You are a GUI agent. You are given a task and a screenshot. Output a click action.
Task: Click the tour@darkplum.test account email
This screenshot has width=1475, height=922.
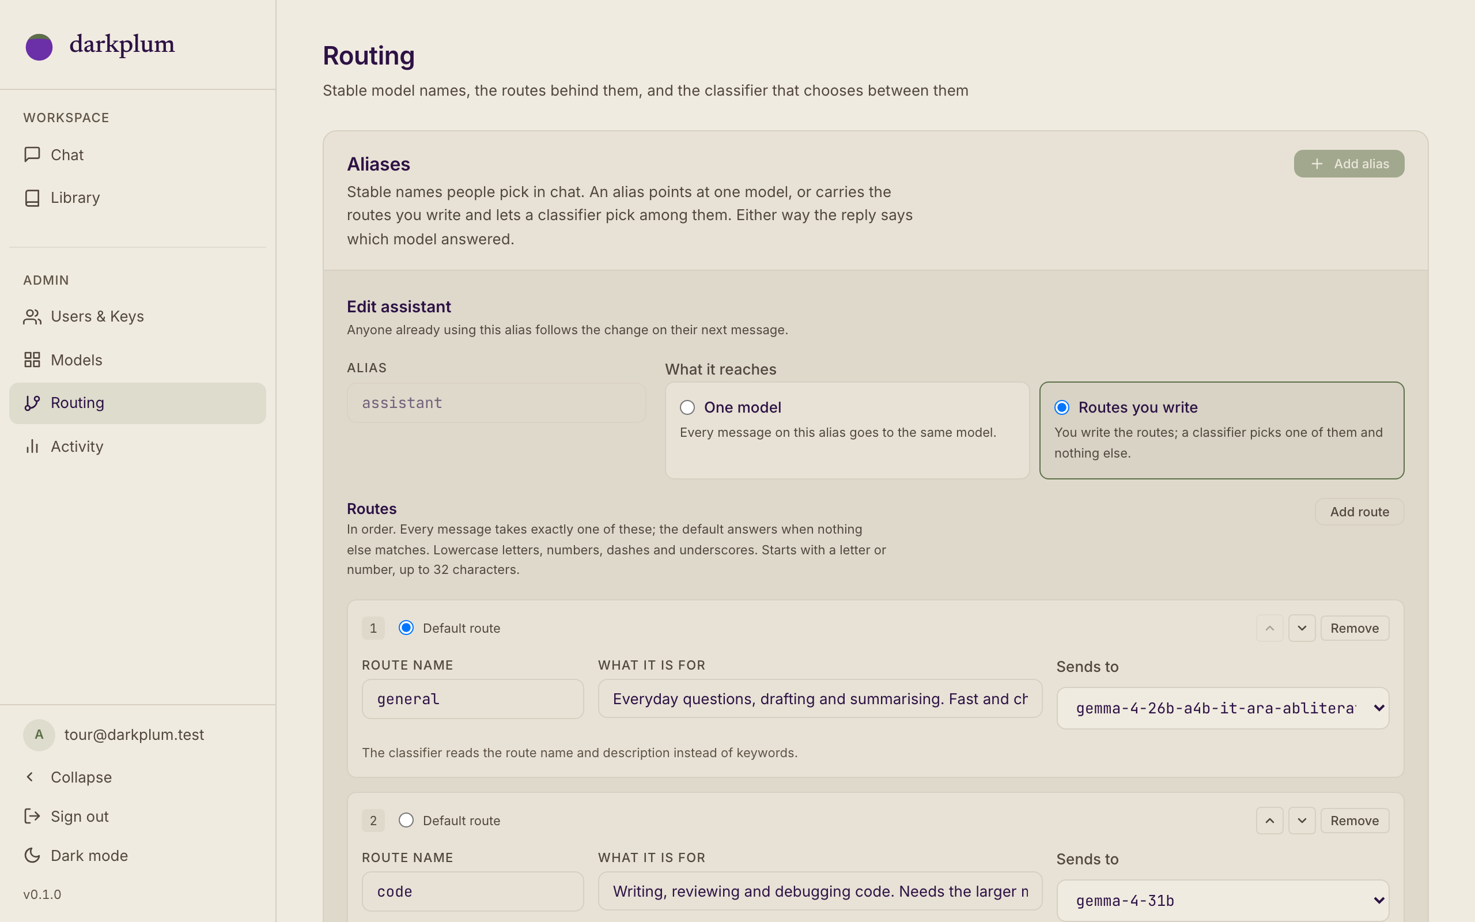point(134,735)
